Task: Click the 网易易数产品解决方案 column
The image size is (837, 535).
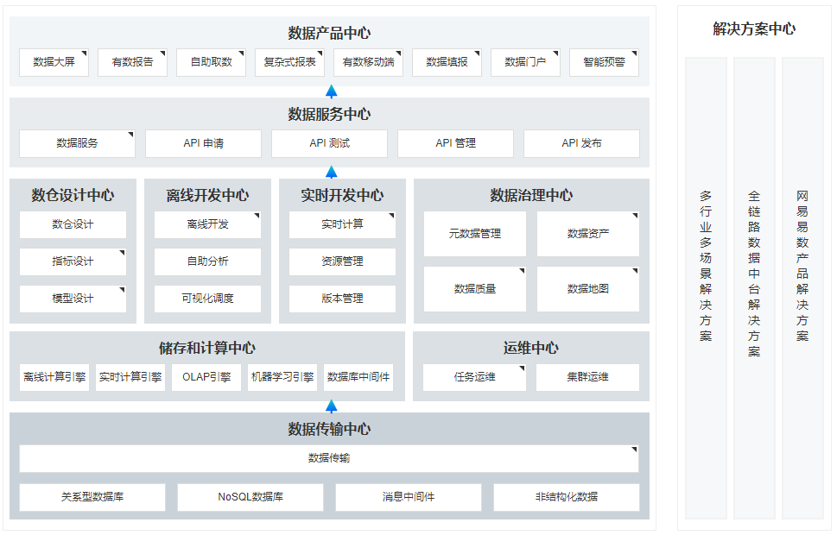Action: [802, 288]
